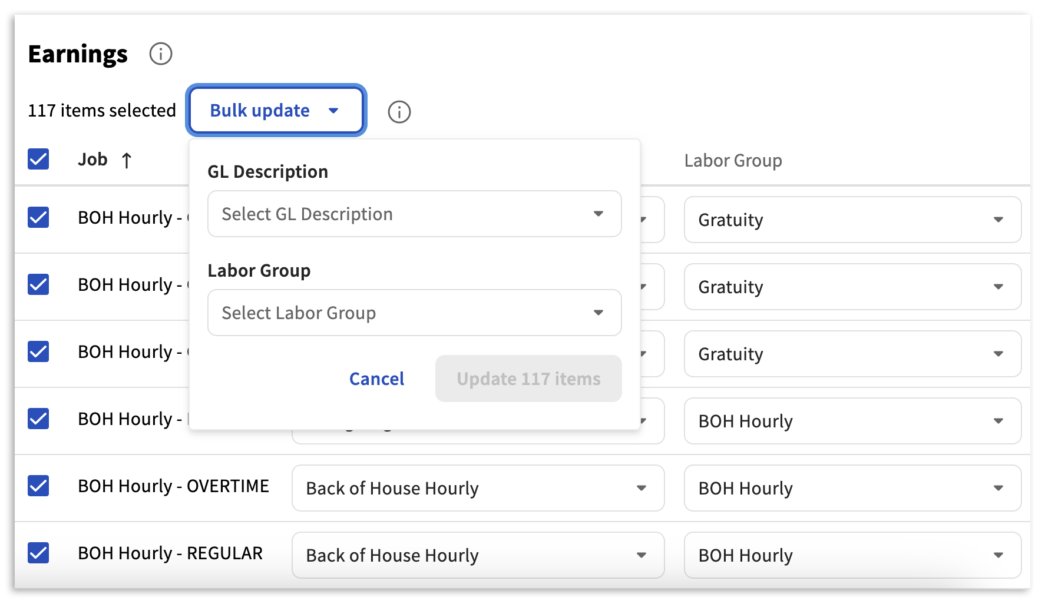The height and width of the screenshot is (604, 1045).
Task: Click the Cancel link in bulk update panel
Action: click(376, 379)
